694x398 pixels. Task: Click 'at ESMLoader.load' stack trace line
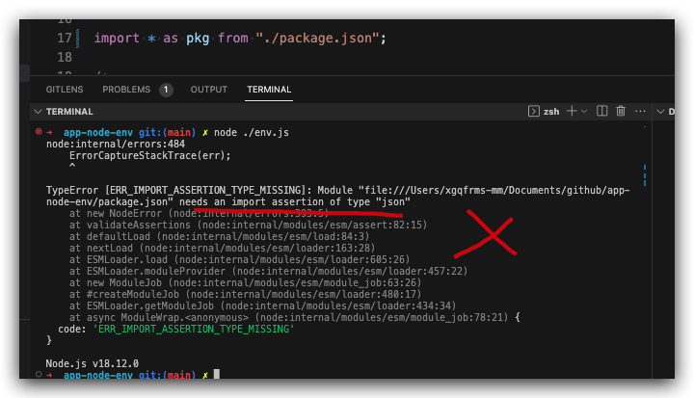tap(239, 259)
